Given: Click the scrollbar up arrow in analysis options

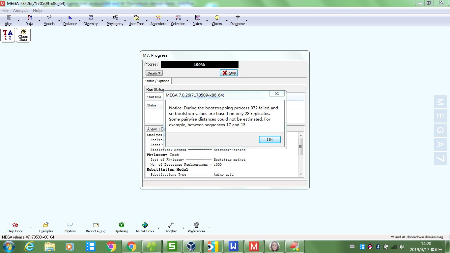Looking at the screenshot, I should [300, 135].
